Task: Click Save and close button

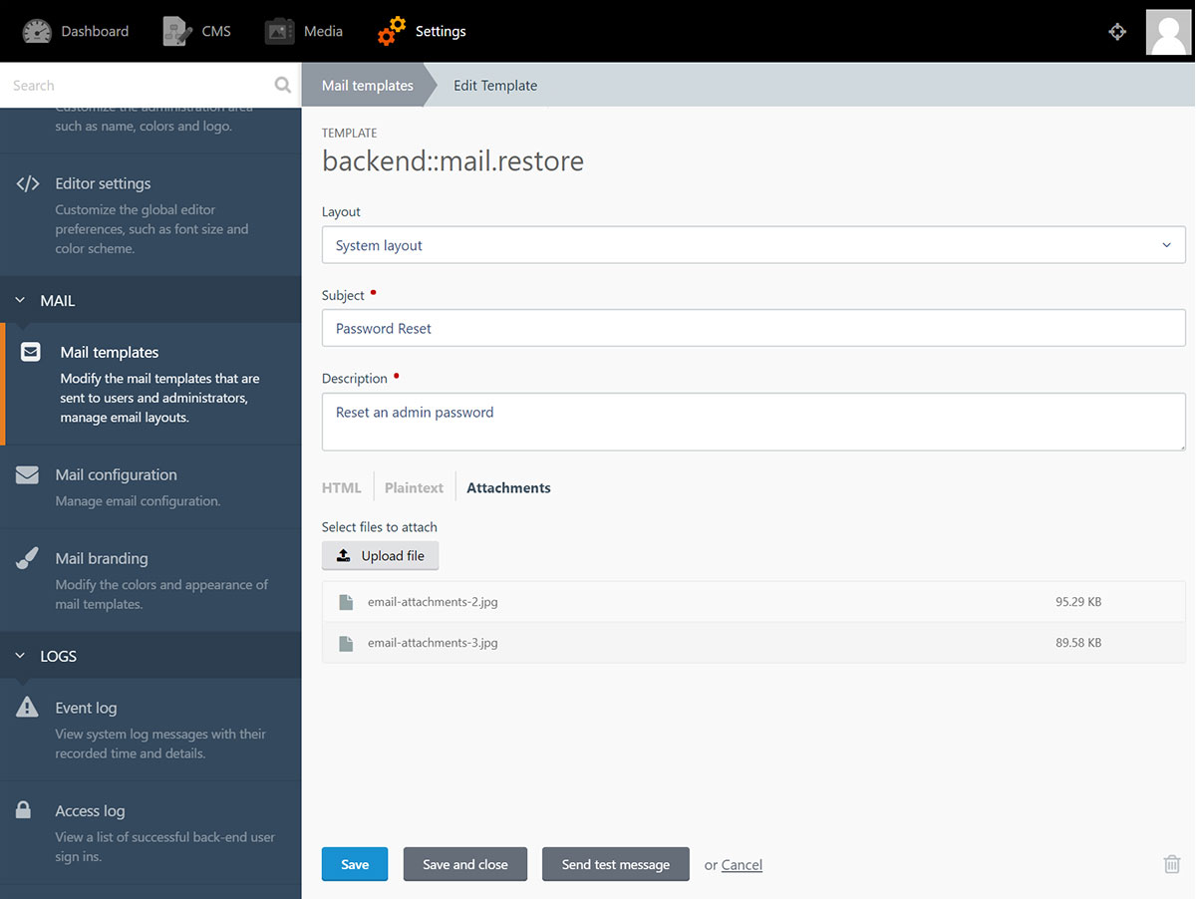Action: (x=465, y=864)
